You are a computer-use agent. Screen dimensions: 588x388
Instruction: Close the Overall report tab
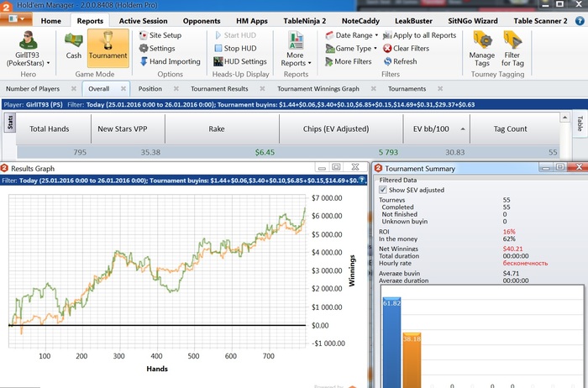[123, 89]
